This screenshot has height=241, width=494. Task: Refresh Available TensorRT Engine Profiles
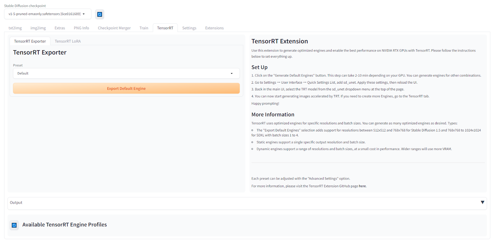click(x=14, y=225)
